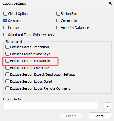The width and height of the screenshot is (114, 121).
Task: Click the Sensitive data group label
Action: (x=16, y=42)
